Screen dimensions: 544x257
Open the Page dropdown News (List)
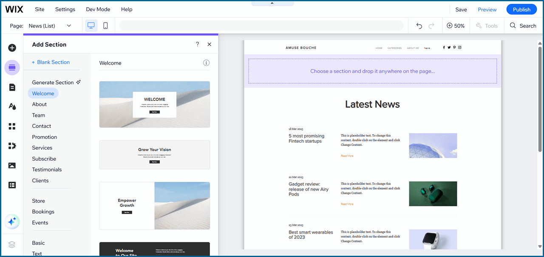coord(50,26)
